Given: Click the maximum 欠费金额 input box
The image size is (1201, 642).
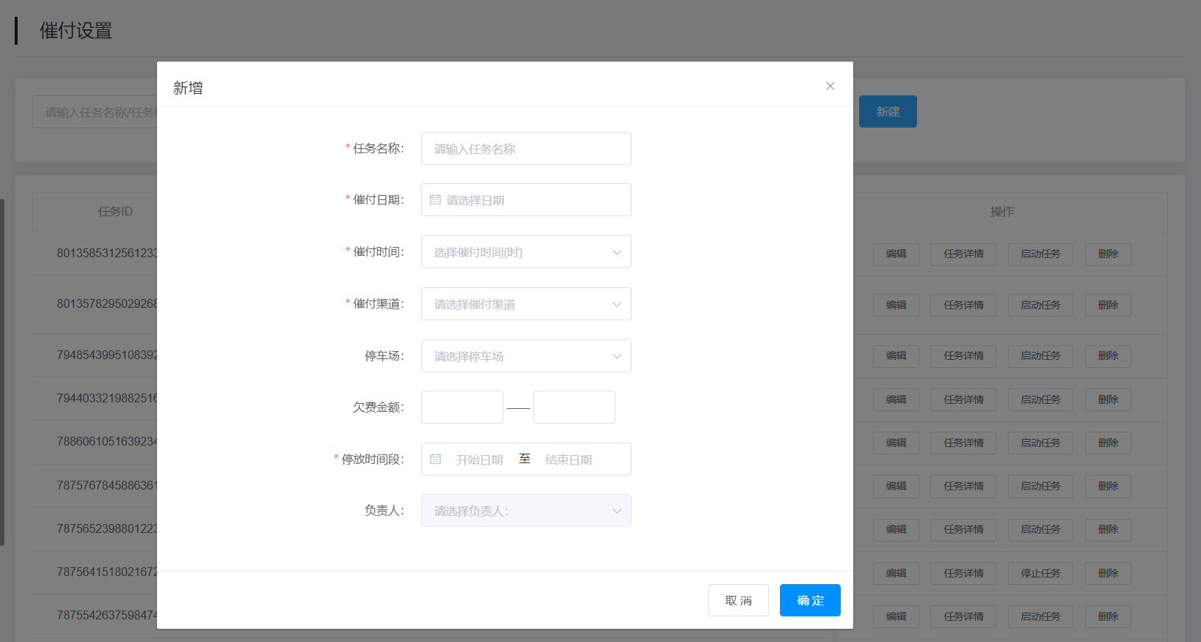Looking at the screenshot, I should point(574,407).
